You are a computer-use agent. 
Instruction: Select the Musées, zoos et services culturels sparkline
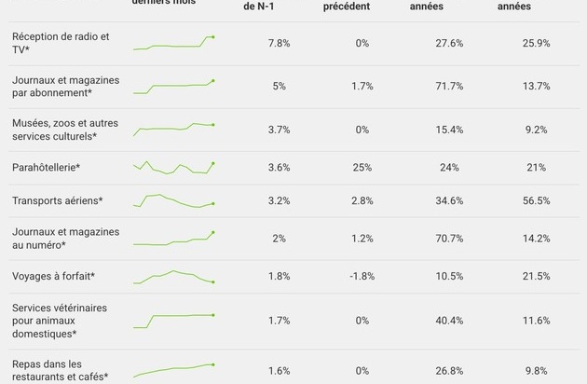tap(174, 129)
